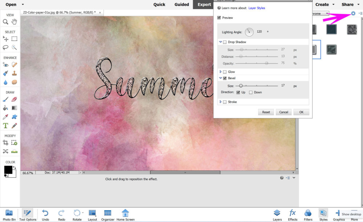Click Cancel in Style Settings dialog
The height and width of the screenshot is (222, 363).
click(284, 112)
